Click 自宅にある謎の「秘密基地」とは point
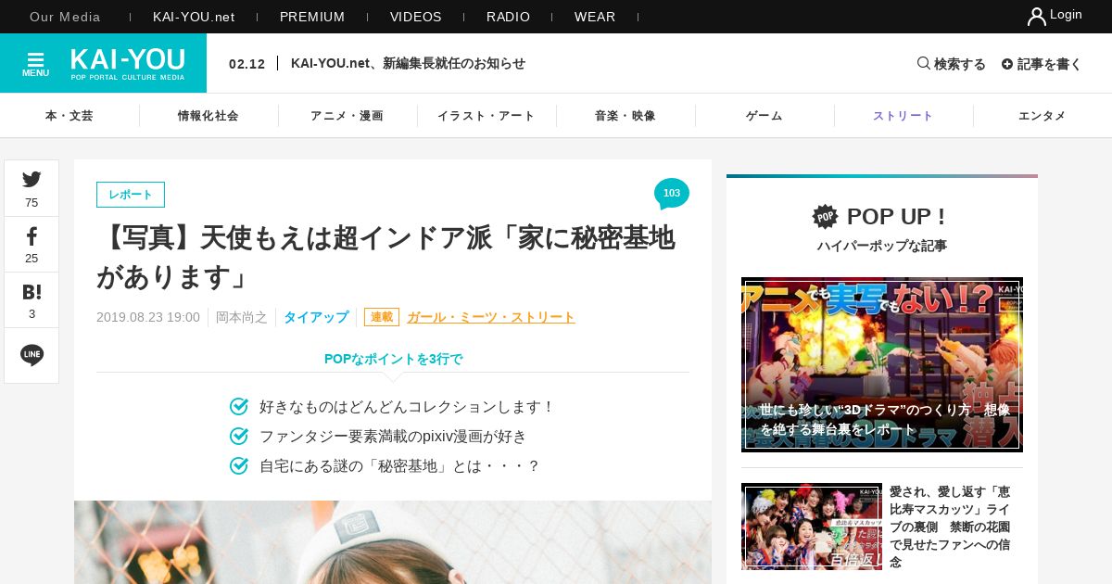Image resolution: width=1112 pixels, height=584 pixels. [399, 466]
